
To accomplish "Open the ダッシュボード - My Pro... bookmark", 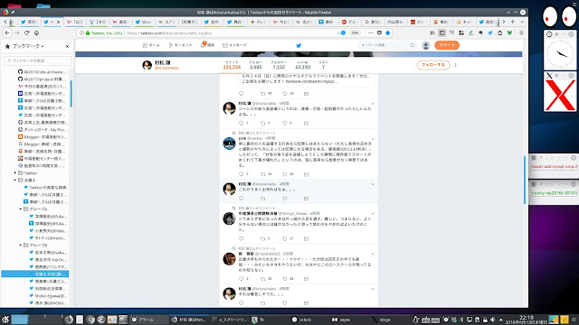I will click(43, 130).
